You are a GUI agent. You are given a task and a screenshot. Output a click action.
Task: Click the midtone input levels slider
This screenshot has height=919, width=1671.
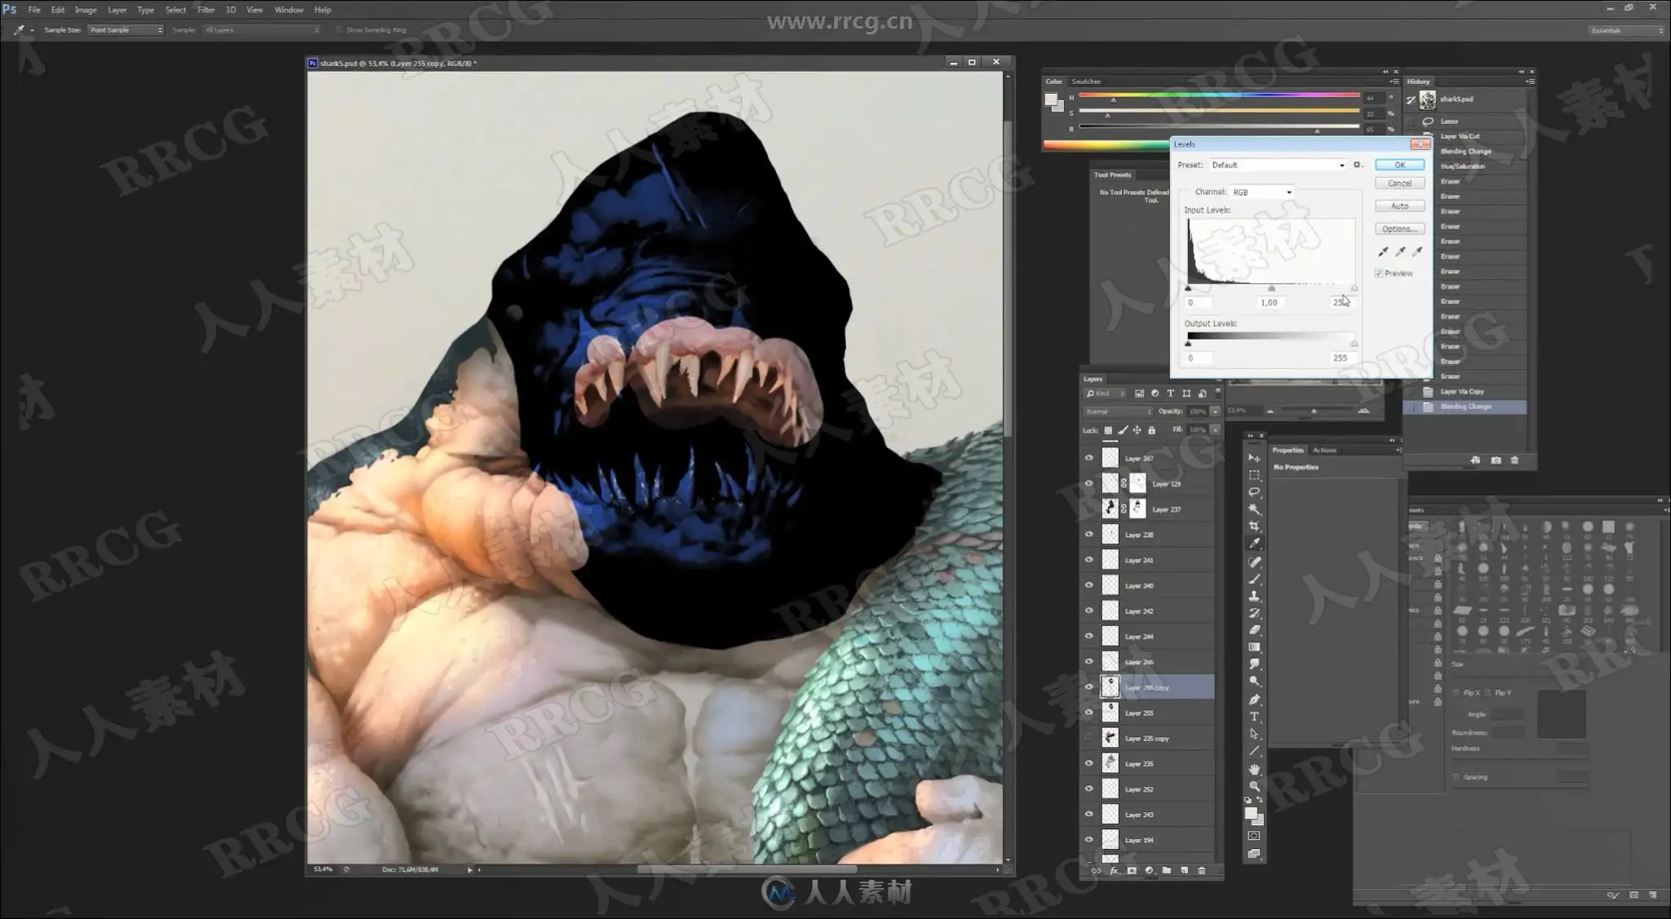coord(1271,289)
